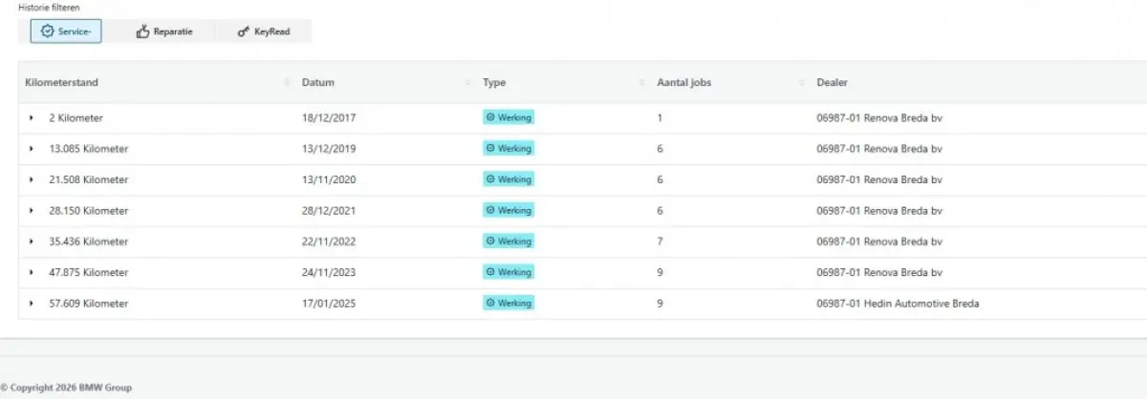Expand the 2 Kilometer row
Viewport: 1147px width, 399px height.
(32, 118)
